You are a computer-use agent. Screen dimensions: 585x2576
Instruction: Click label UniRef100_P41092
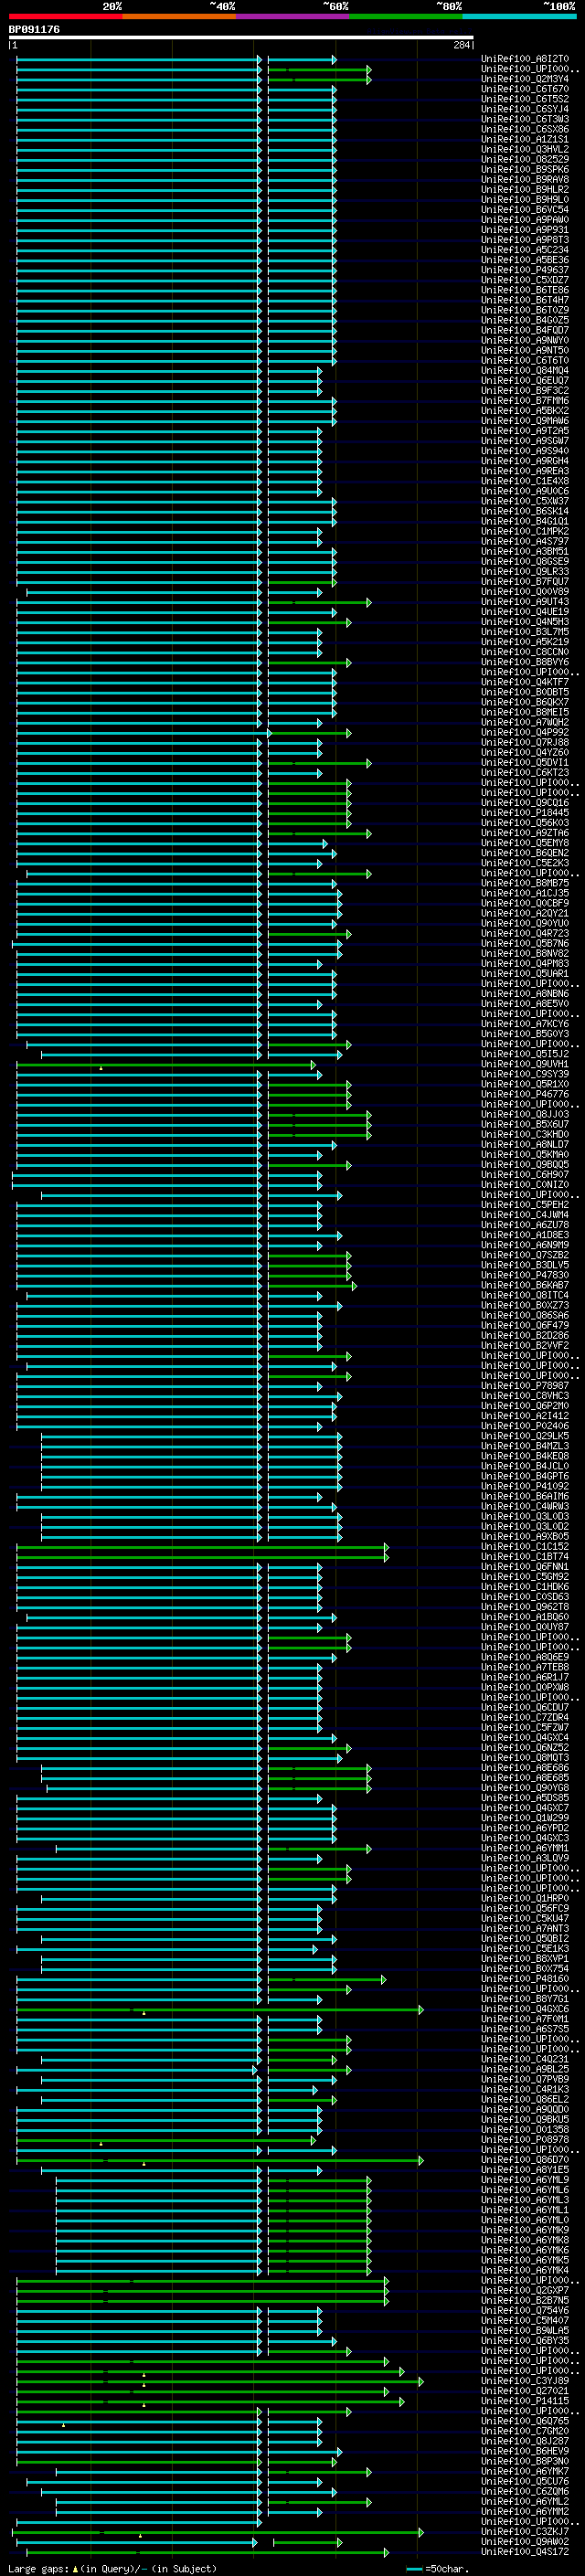(525, 1486)
